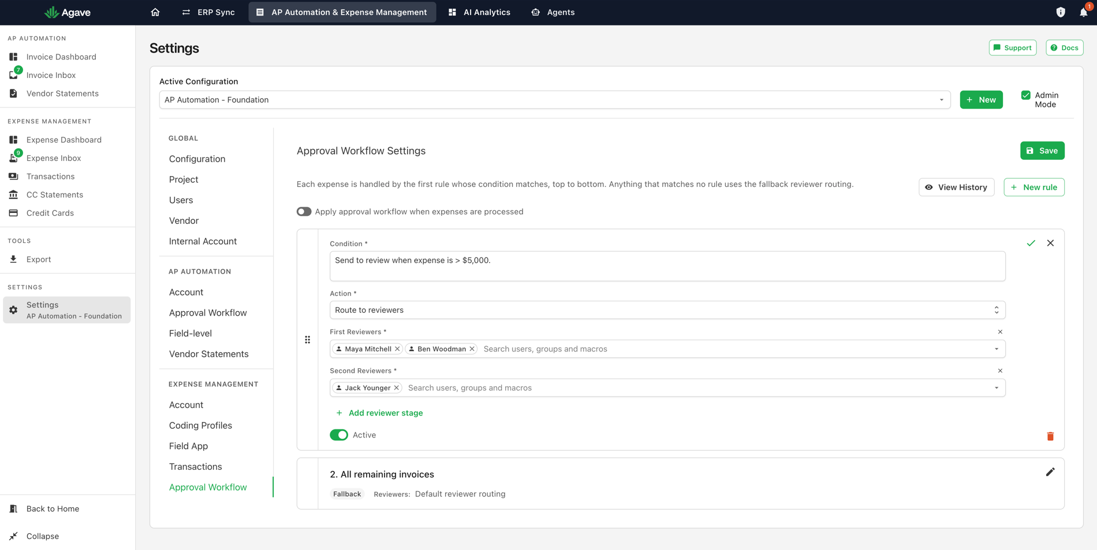The width and height of the screenshot is (1097, 550).
Task: Add reviewer stage to the rule
Action: pyautogui.click(x=379, y=413)
